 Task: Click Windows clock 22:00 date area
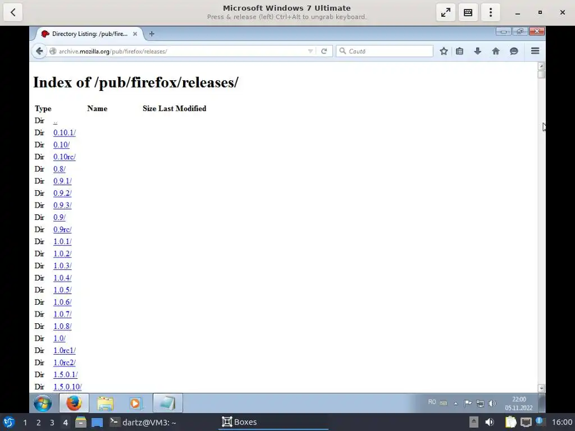click(519, 403)
